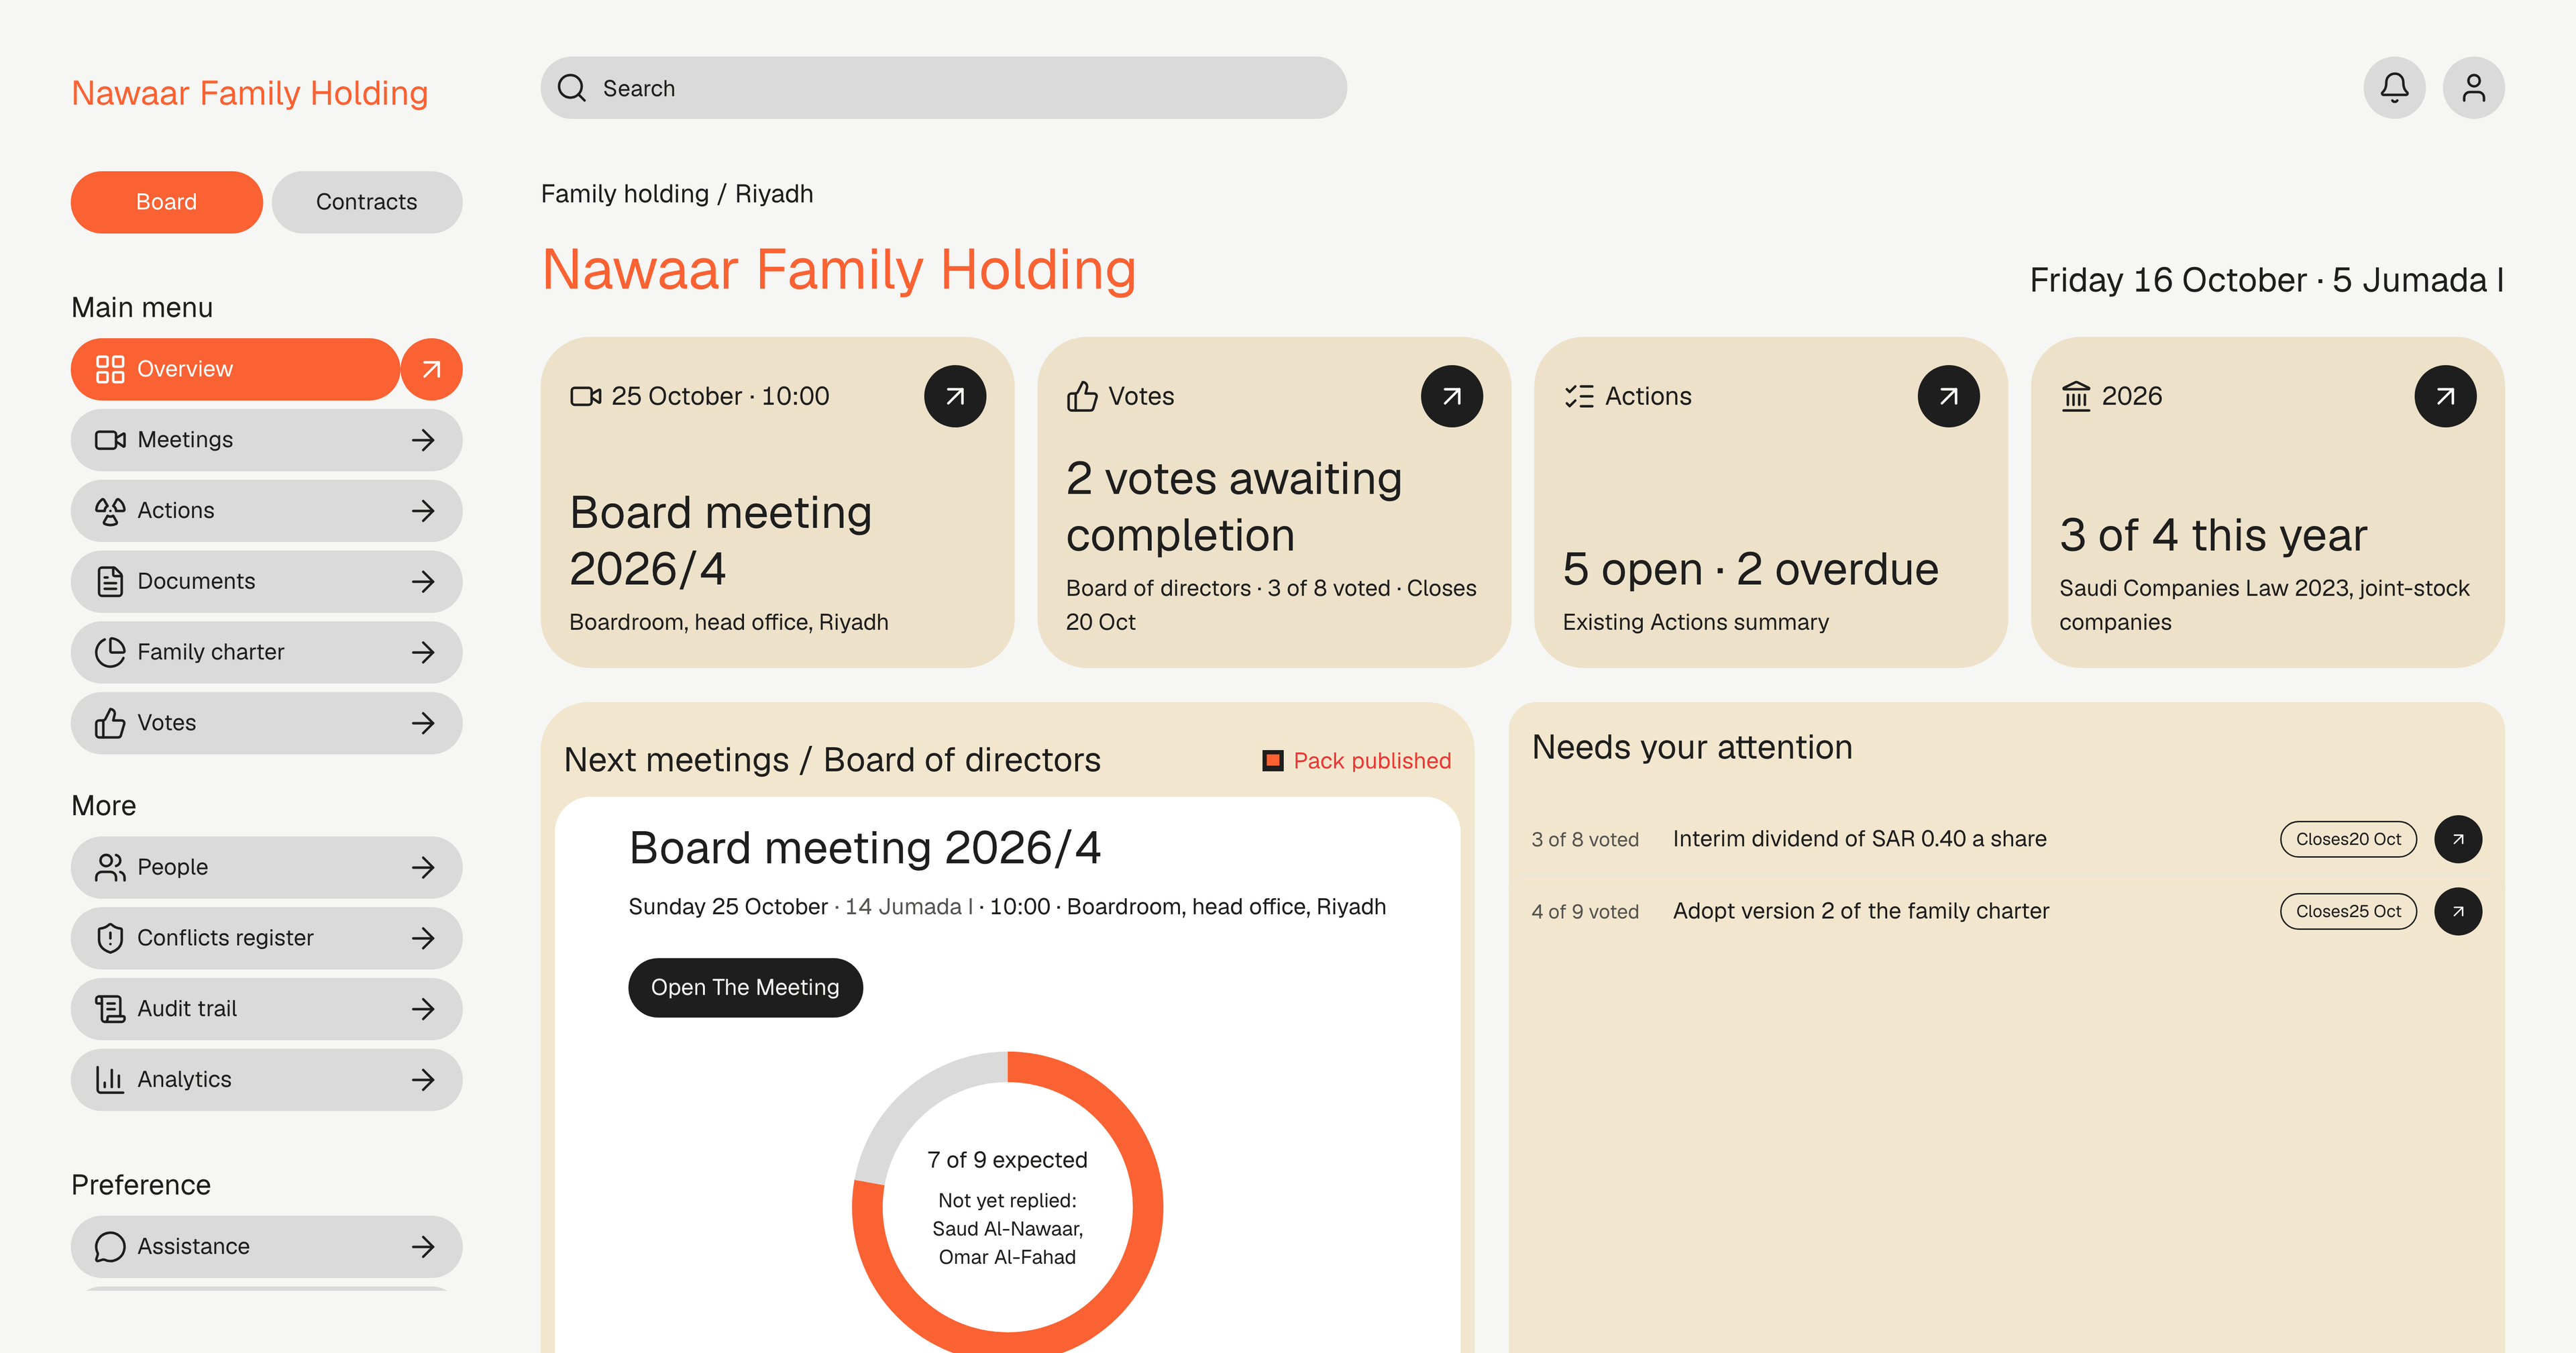The height and width of the screenshot is (1353, 2576).
Task: Click the Documents file icon in sidebar
Action: (110, 581)
